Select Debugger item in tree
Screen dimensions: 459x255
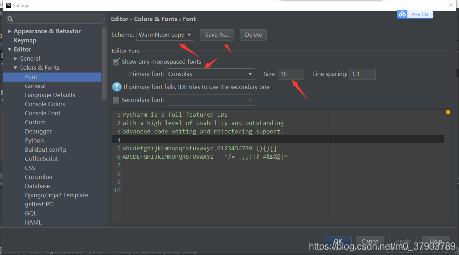(38, 131)
